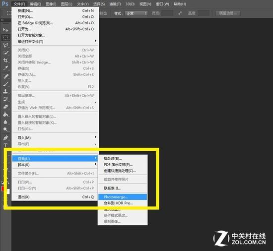Select the Crop tool
Screen dimensions: 273x251
(x=5, y=60)
